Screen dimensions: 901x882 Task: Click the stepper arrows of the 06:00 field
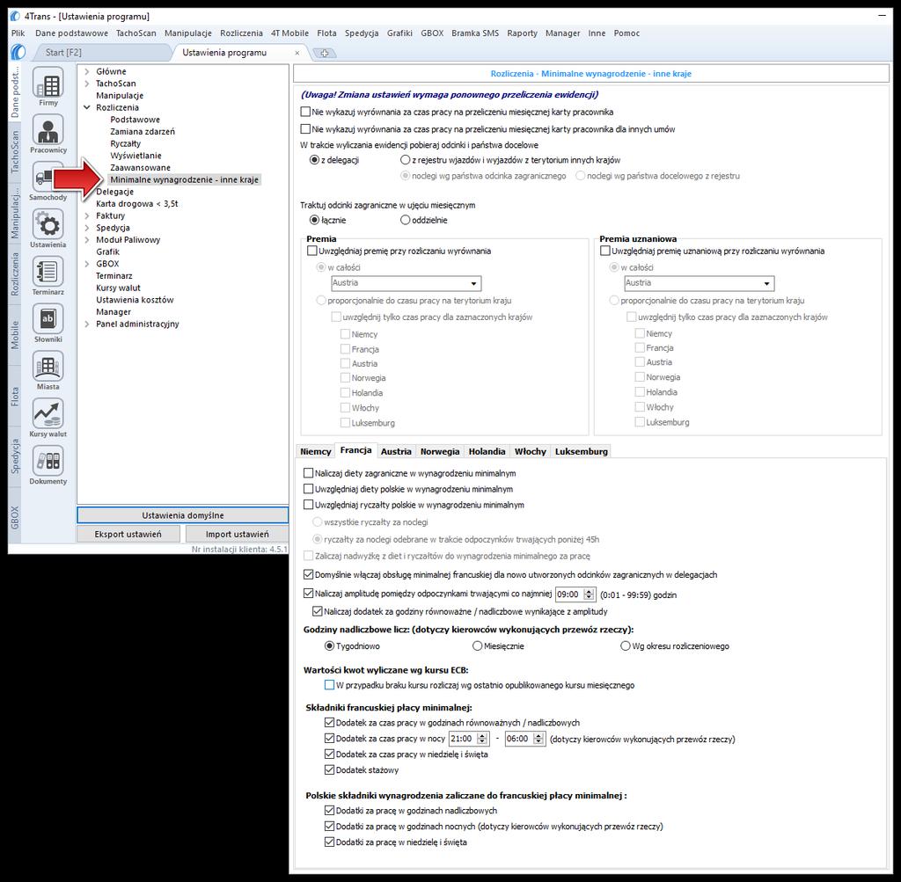(539, 739)
